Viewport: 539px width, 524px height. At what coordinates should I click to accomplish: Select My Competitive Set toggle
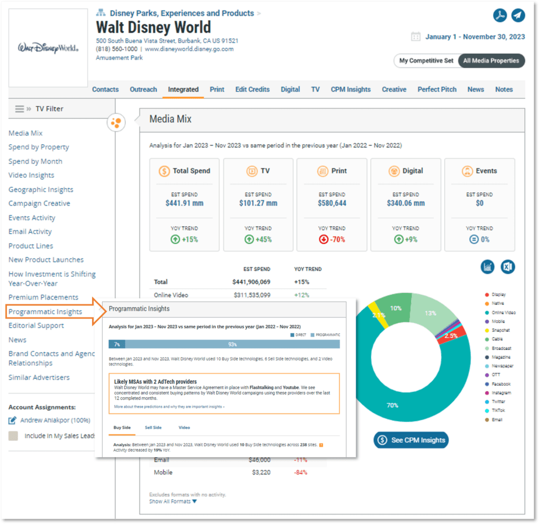pos(426,61)
